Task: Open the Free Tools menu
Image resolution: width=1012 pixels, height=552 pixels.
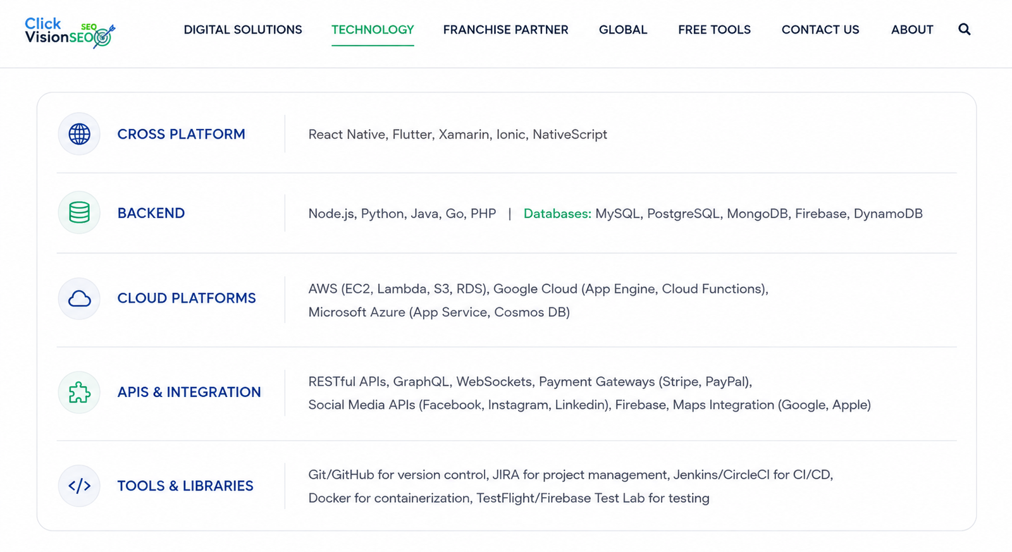Action: click(x=714, y=30)
